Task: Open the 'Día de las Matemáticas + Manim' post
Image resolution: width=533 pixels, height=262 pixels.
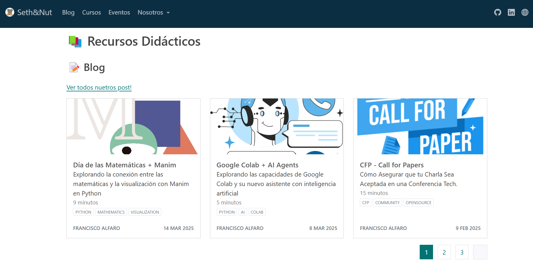Action: click(125, 165)
